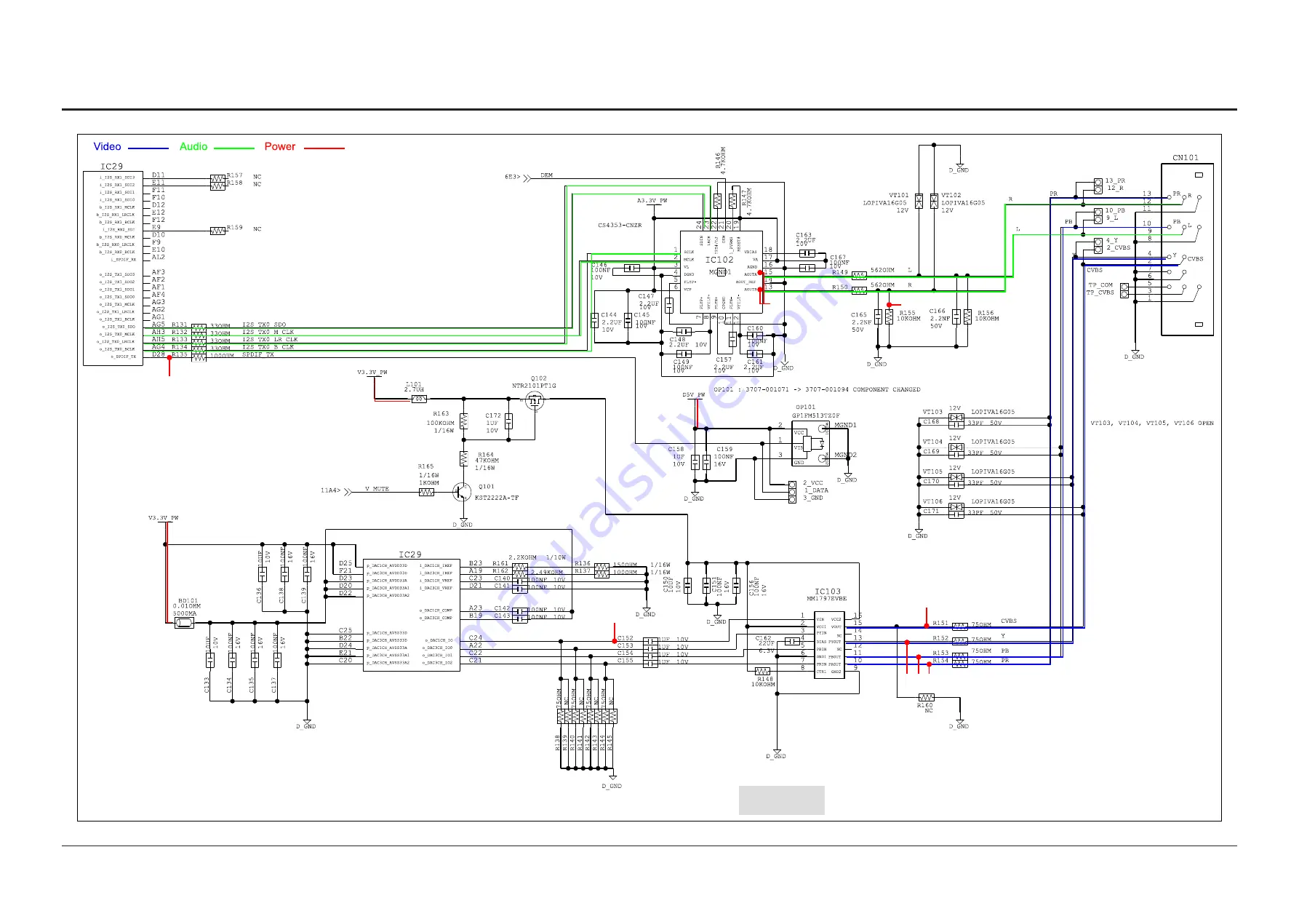
Task: Click the VT105 varistor label
Action: [932, 472]
